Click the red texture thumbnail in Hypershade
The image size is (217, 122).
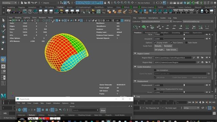[x=44, y=118]
